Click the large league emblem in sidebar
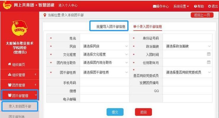Image resolution: width=219 pixels, height=118 pixels. (20, 28)
